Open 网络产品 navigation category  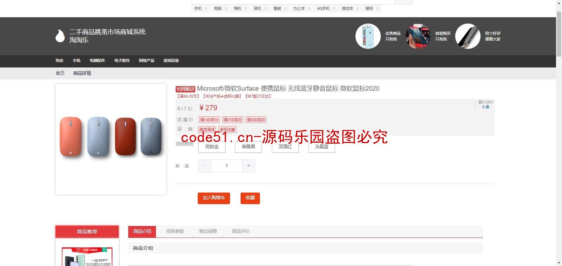pyautogui.click(x=146, y=61)
